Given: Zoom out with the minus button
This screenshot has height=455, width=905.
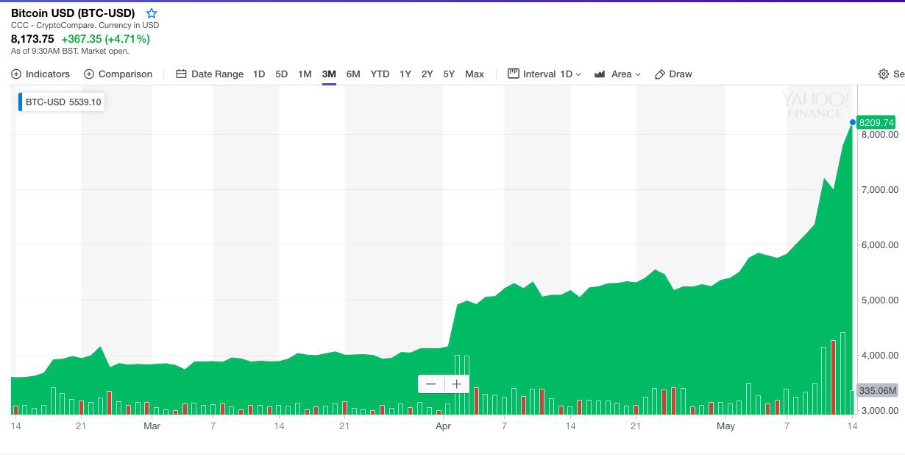Looking at the screenshot, I should point(431,384).
